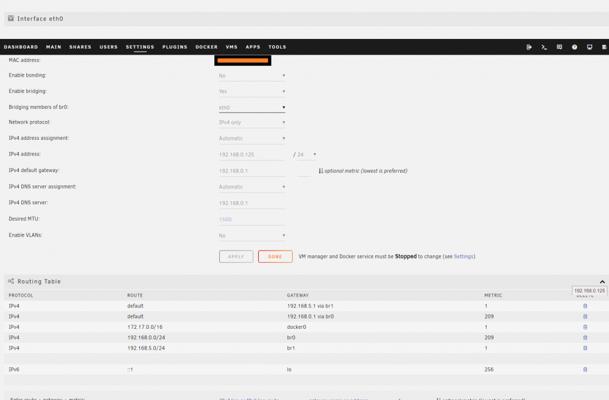Open the log icon at far right

pos(604,47)
